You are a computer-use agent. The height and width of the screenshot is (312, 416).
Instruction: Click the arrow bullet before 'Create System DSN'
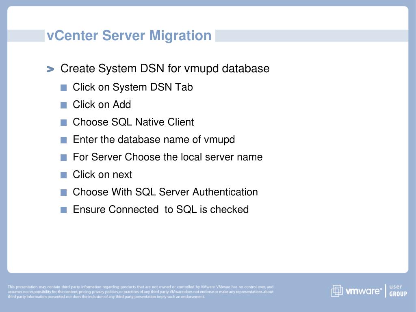(50, 69)
